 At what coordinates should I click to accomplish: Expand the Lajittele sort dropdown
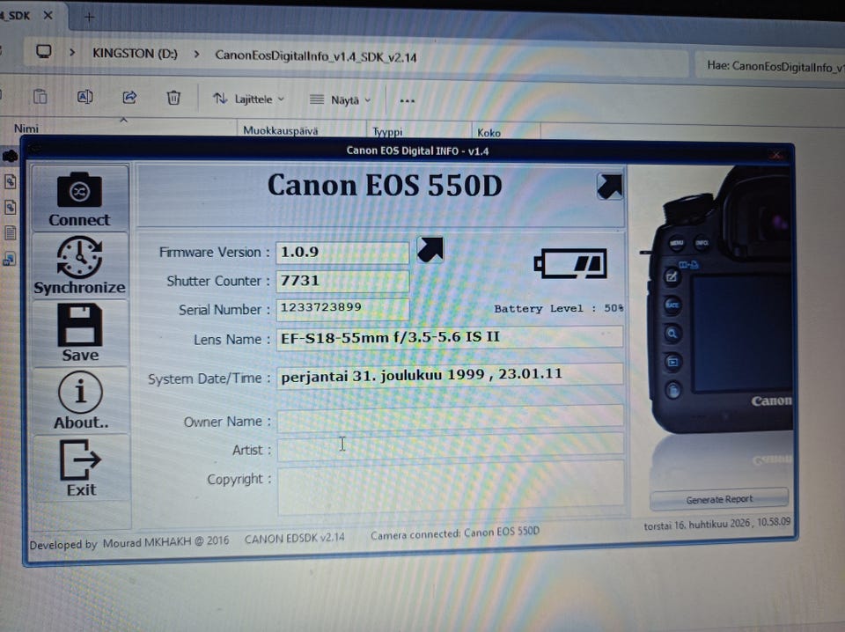[x=248, y=99]
